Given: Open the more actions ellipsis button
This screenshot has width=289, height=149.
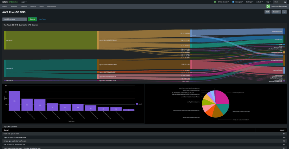Looking at the screenshot, I should click(x=284, y=12).
